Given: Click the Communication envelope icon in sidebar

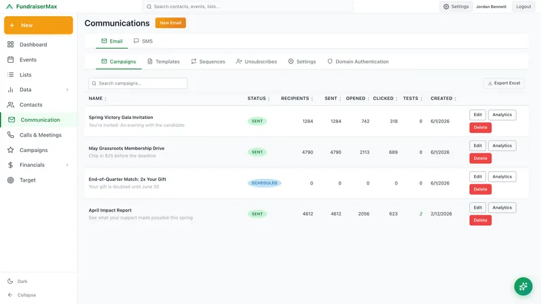Looking at the screenshot, I should point(11,120).
